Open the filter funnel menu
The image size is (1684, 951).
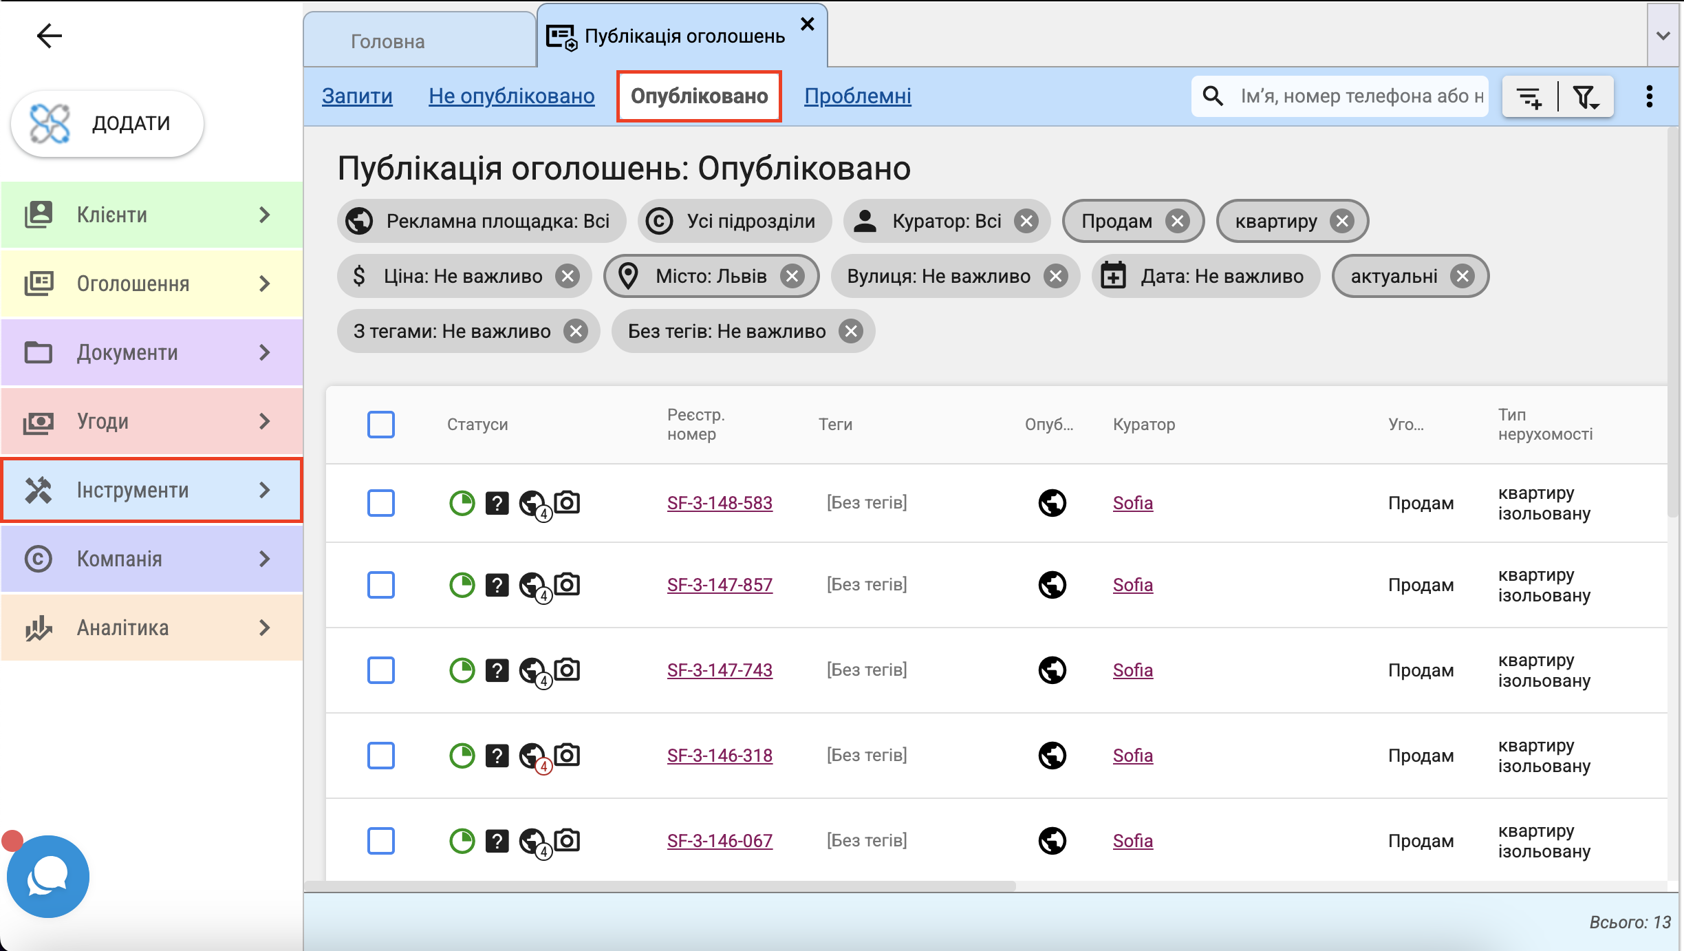1586,97
